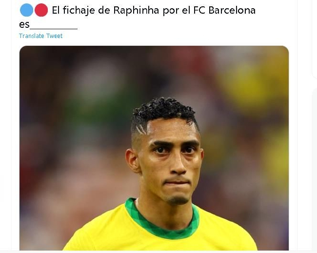This screenshot has height=253, width=317.
Task: Click the word 'Translate' in the link
Action: click(x=32, y=36)
